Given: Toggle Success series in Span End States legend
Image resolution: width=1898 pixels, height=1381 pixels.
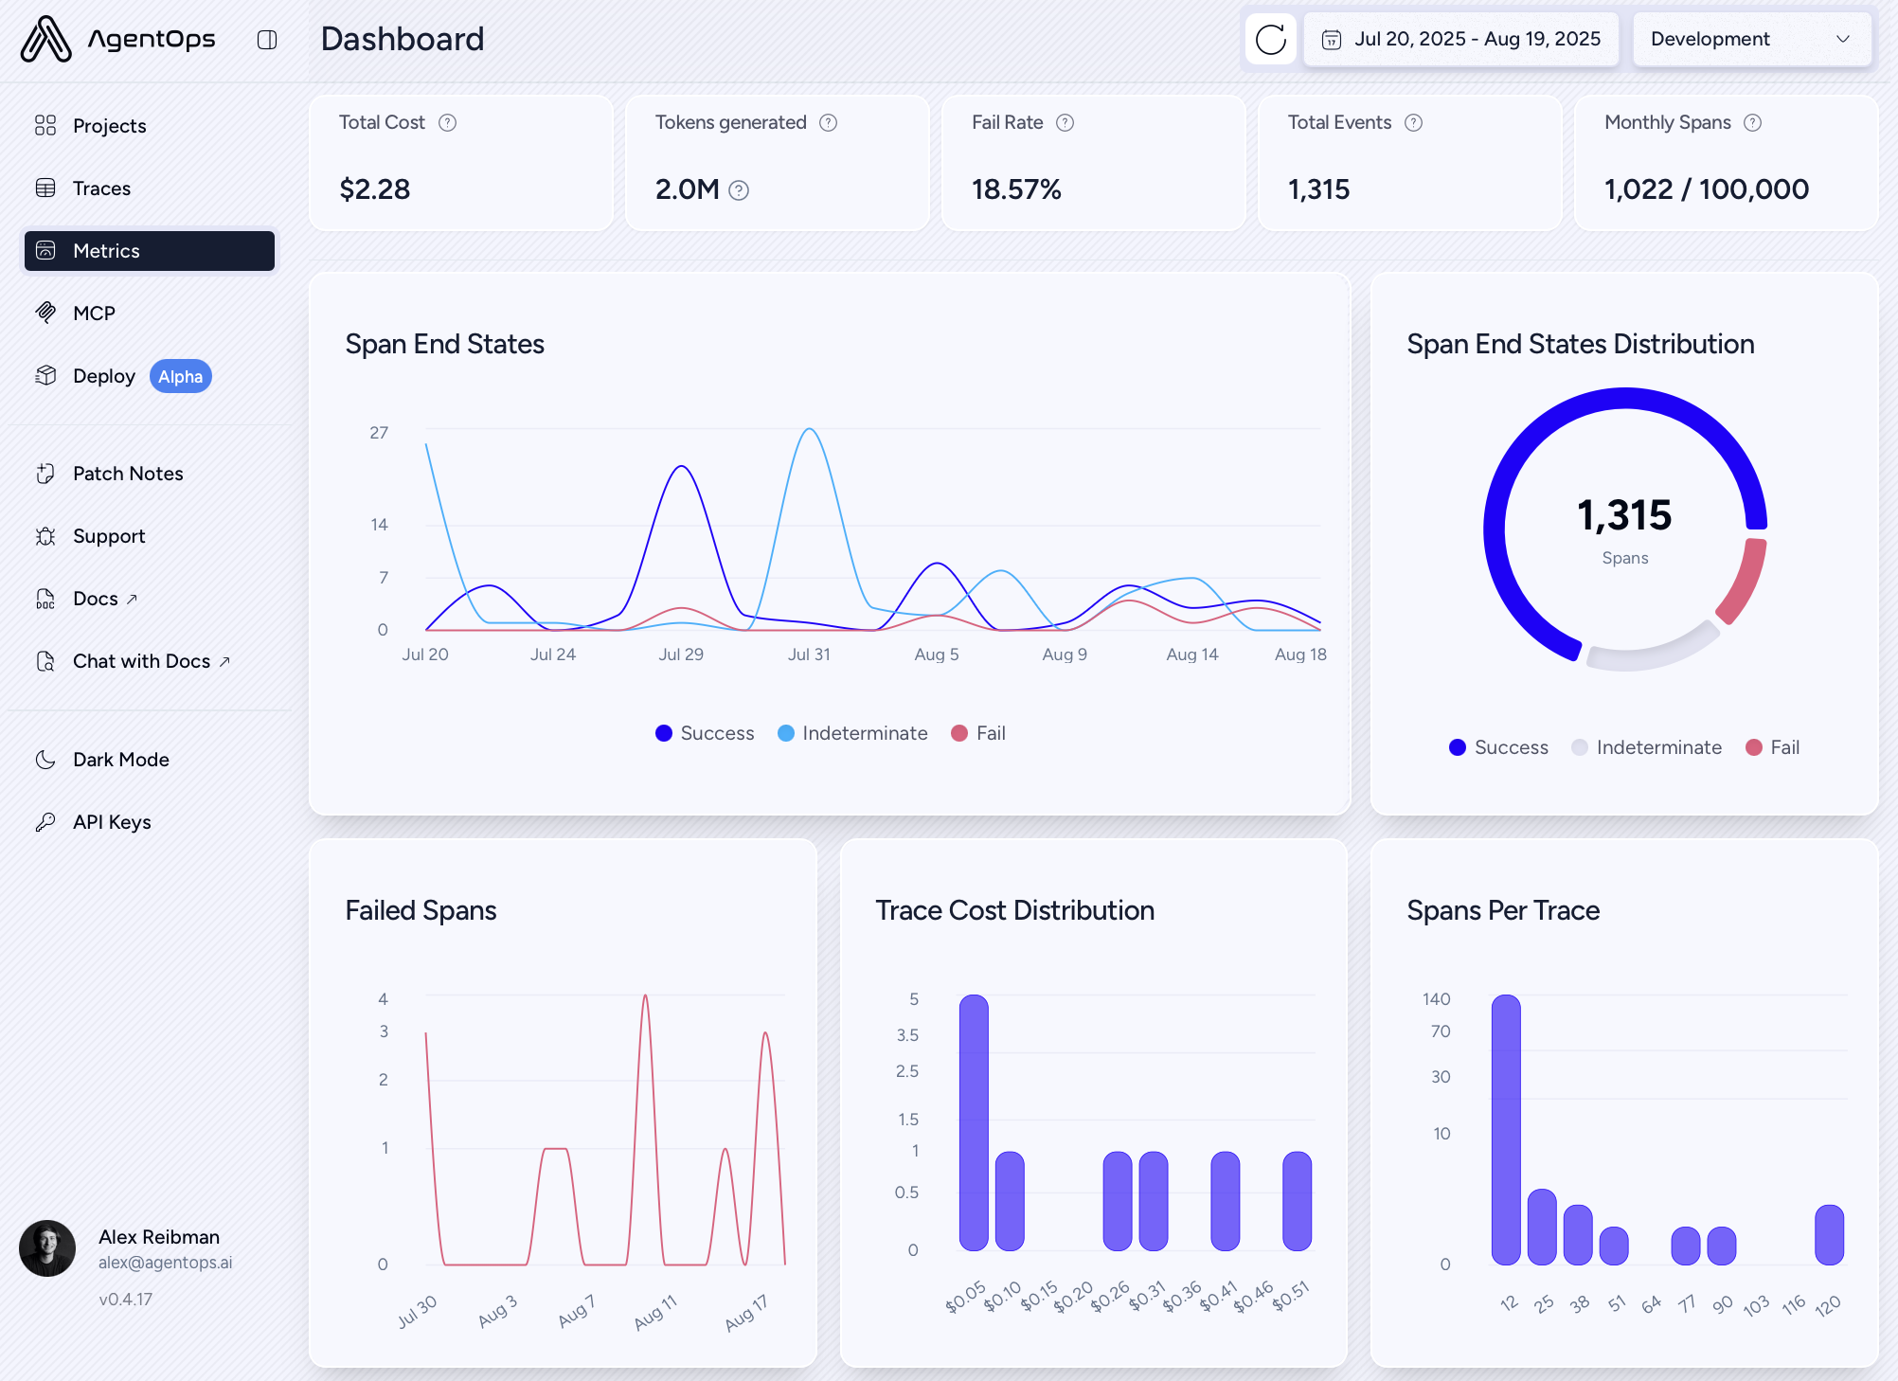Looking at the screenshot, I should click(705, 733).
